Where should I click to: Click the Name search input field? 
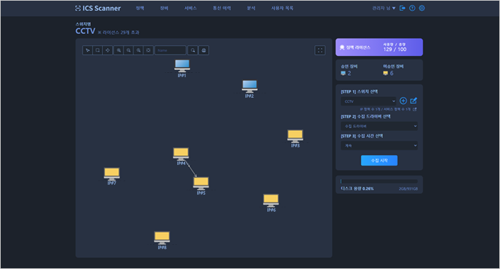click(170, 50)
